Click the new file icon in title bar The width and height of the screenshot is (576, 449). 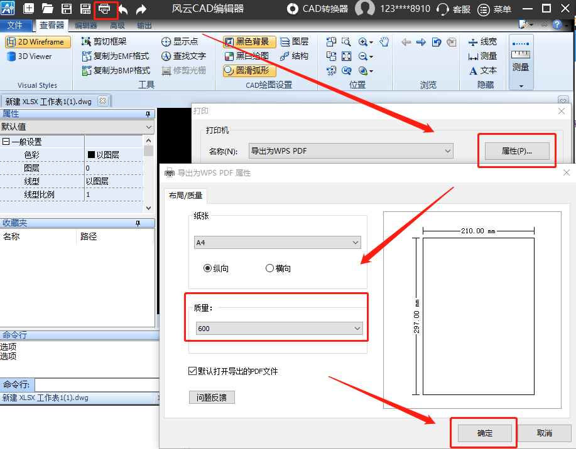tap(29, 8)
